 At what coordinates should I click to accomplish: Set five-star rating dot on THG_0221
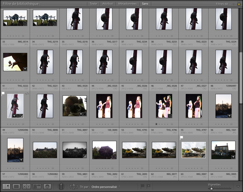coord(49,124)
